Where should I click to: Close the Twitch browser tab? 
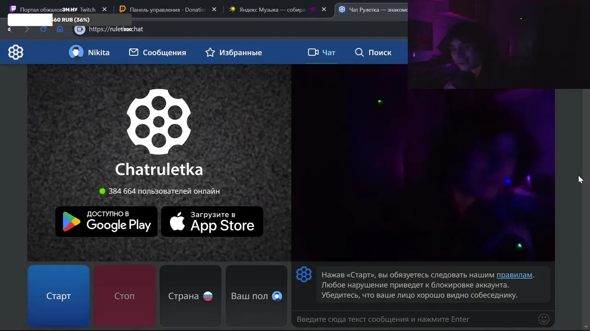point(104,9)
